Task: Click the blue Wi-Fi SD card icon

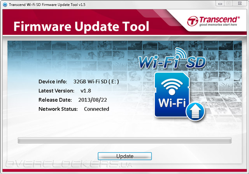Action: tap(172, 95)
